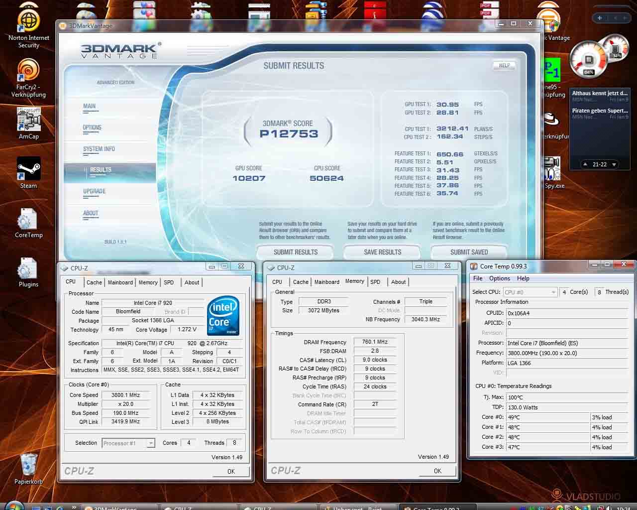Open Cache tab in left CPU-Z window
The width and height of the screenshot is (637, 510).
(94, 282)
